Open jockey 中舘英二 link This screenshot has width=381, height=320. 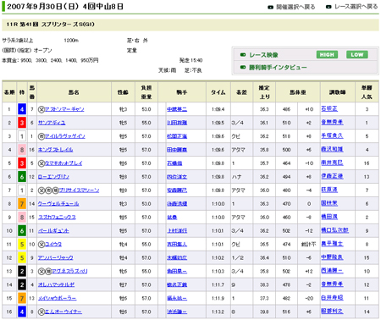click(x=177, y=109)
